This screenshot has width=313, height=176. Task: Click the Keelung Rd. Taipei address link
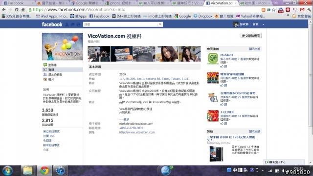coord(155,79)
